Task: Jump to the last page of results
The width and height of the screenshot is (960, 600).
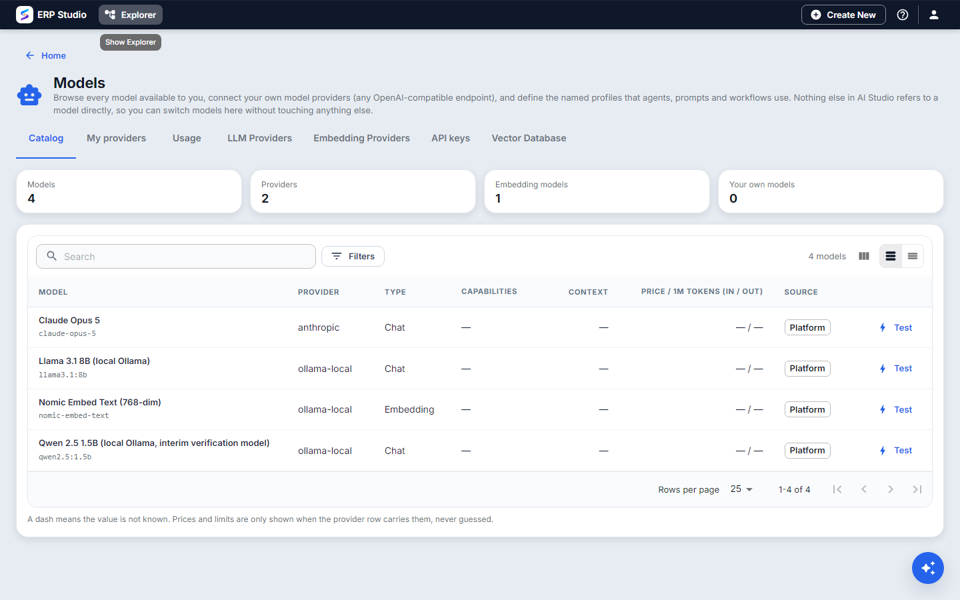Action: point(917,489)
